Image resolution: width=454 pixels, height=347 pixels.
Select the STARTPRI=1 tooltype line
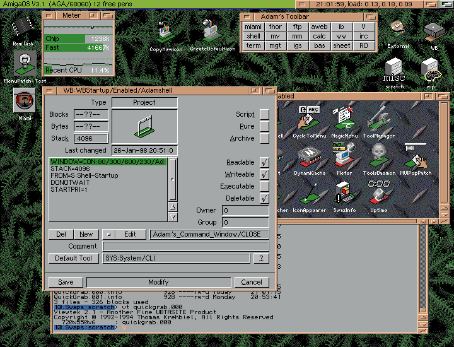point(108,189)
